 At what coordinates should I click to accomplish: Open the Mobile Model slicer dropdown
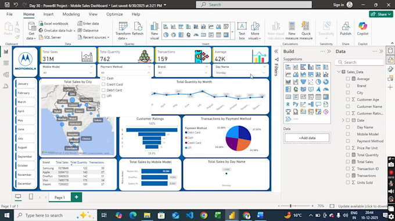click(91, 73)
